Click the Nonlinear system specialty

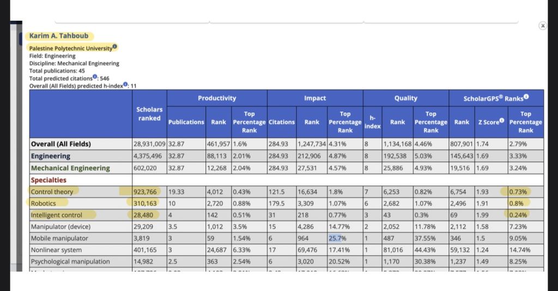pyautogui.click(x=56, y=250)
